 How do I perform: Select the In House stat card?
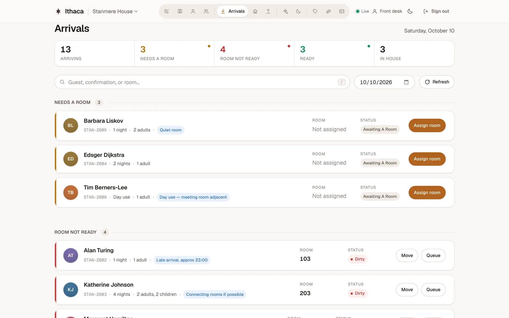(414, 53)
